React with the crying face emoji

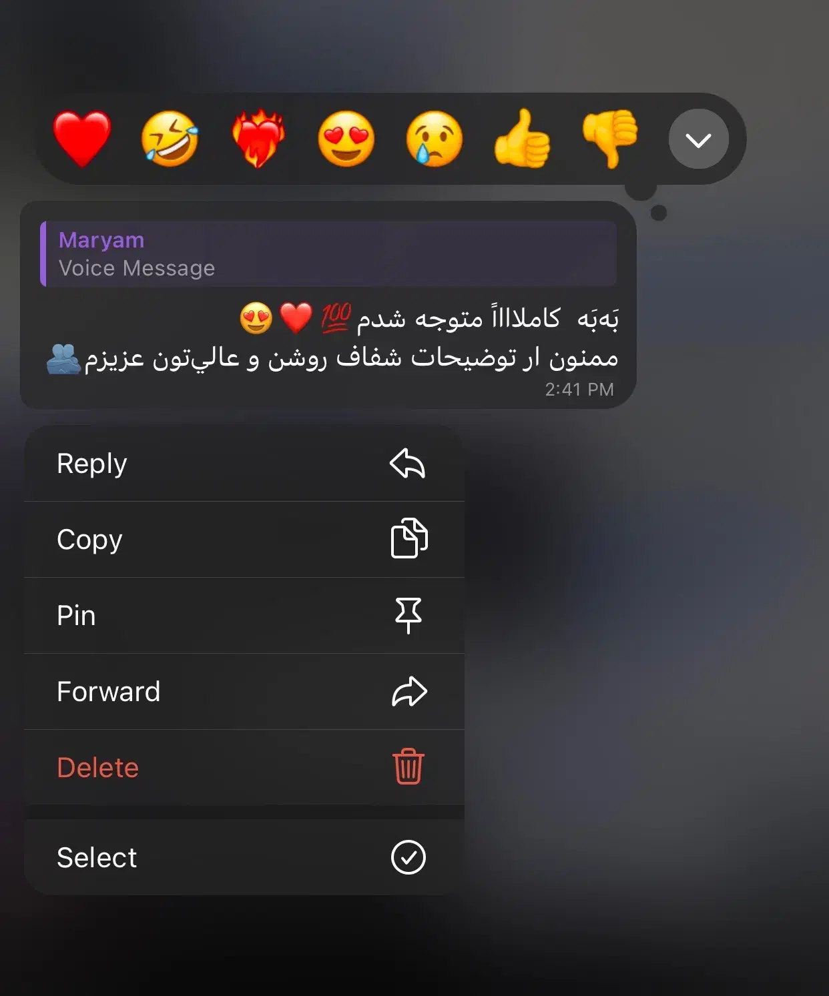(434, 139)
